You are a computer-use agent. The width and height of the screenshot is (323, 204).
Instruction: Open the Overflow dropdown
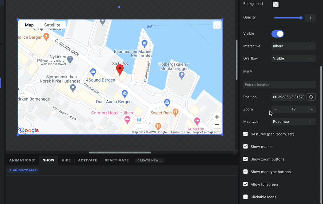pyautogui.click(x=293, y=58)
